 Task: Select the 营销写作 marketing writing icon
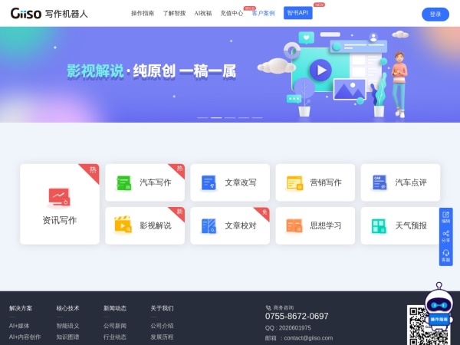tap(294, 182)
